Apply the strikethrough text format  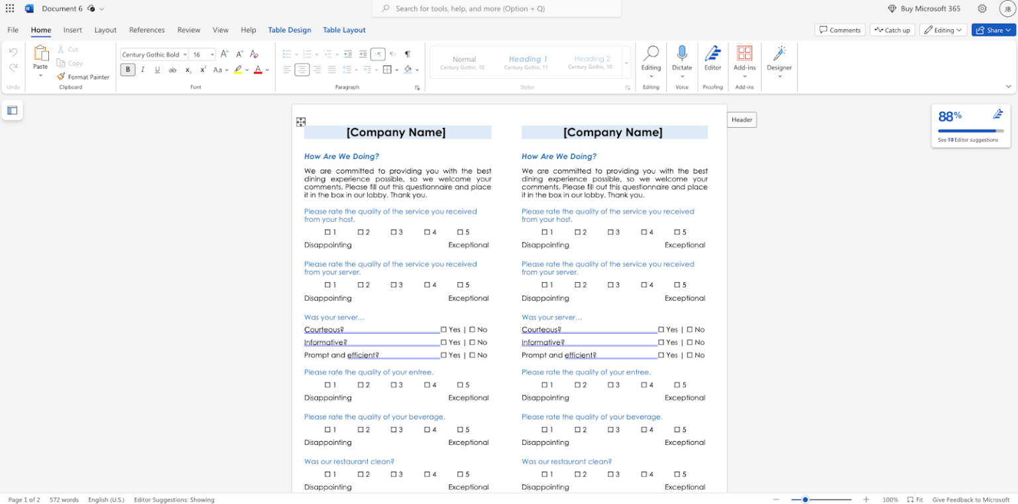tap(172, 70)
